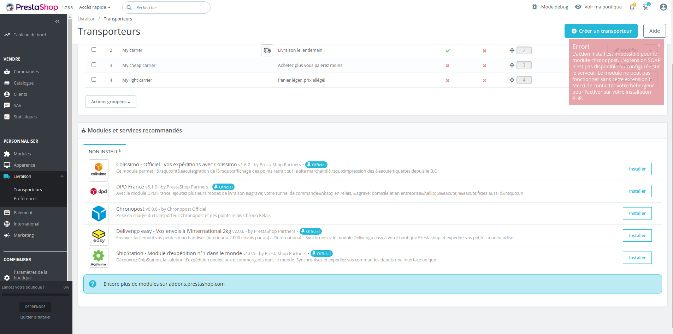Open Commandes in the sidebar
Image resolution: width=673 pixels, height=334 pixels.
tap(26, 72)
